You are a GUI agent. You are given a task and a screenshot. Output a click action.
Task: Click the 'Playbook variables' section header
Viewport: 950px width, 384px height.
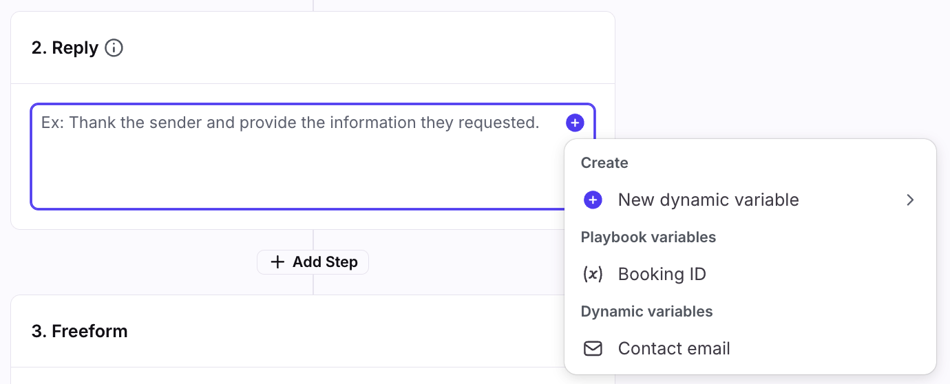pos(648,237)
